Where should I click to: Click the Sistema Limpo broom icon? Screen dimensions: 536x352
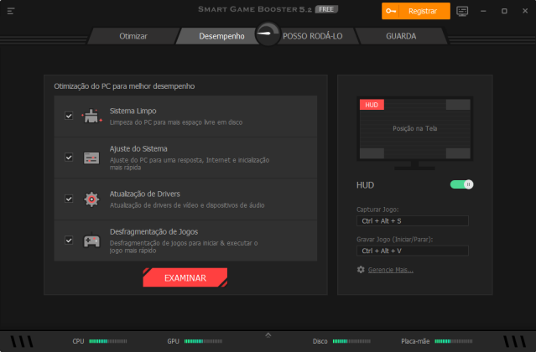pos(91,116)
